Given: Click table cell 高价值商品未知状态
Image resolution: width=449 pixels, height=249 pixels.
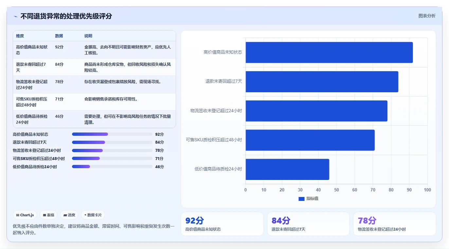Looking at the screenshot, I should click(32, 50).
